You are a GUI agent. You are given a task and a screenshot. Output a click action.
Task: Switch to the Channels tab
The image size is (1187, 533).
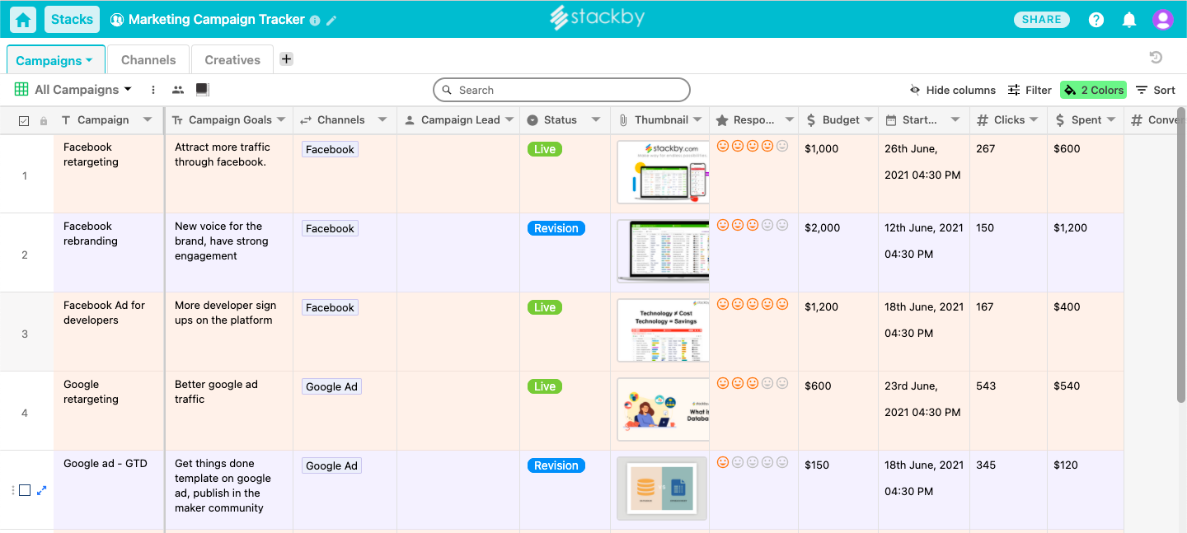(148, 59)
